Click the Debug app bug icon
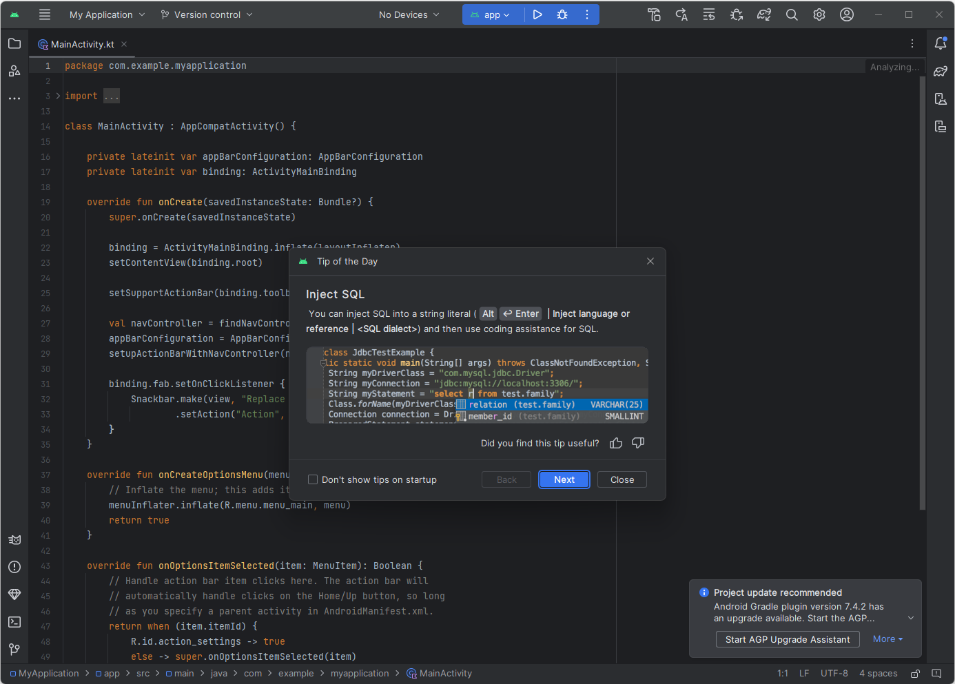The height and width of the screenshot is (684, 955). pos(562,14)
